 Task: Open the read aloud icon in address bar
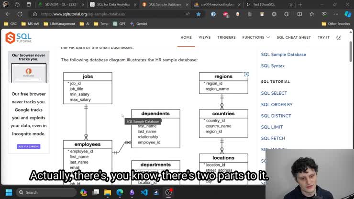coord(188,14)
